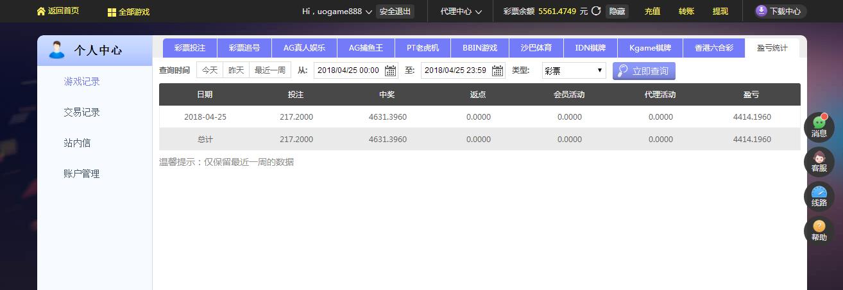The height and width of the screenshot is (290, 843).
Task: Click the 代理活动 column header
Action: [660, 95]
